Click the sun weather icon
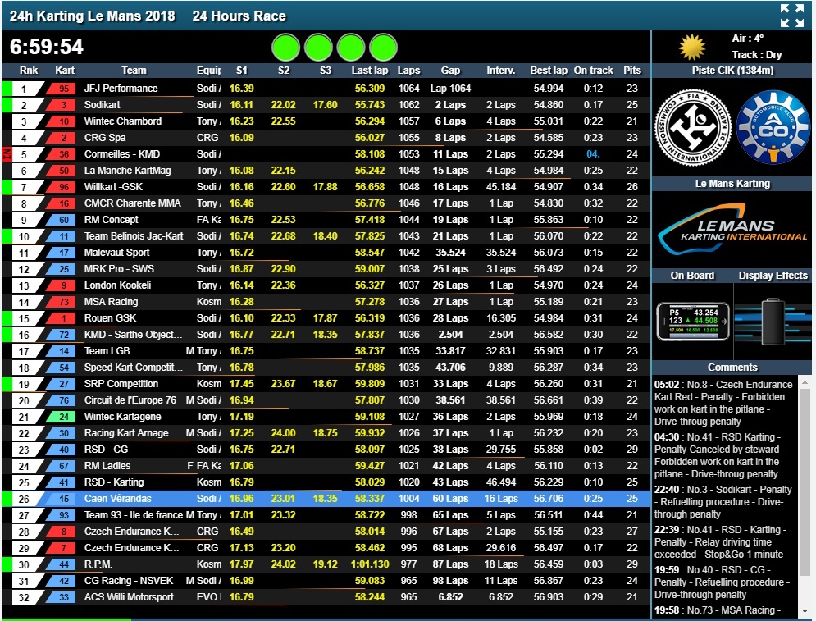Viewport: 816px width, 621px height. click(x=692, y=47)
